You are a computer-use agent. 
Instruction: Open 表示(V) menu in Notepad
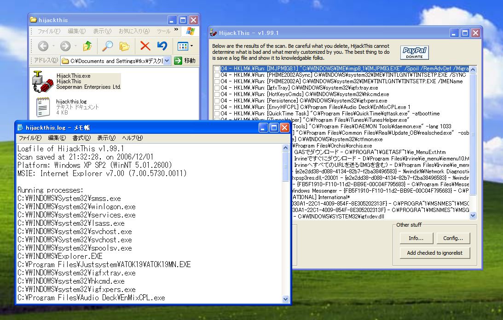(x=106, y=138)
